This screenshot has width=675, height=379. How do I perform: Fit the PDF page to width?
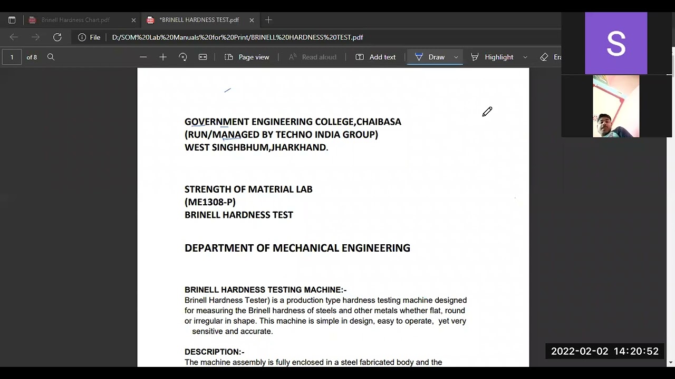coord(203,57)
